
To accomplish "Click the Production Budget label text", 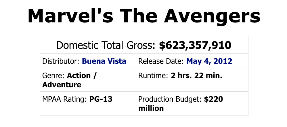I will click(170, 99).
